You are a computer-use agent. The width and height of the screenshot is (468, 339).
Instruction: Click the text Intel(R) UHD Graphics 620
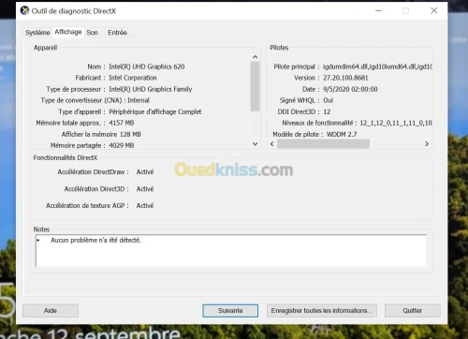coord(147,66)
